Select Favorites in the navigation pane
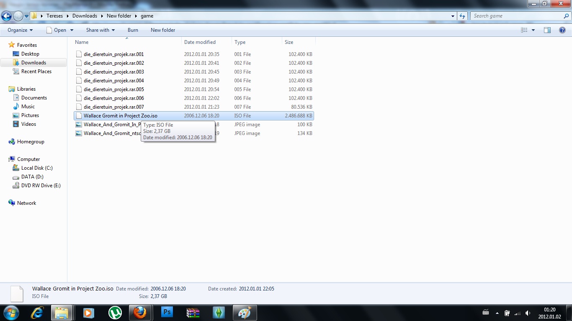The width and height of the screenshot is (572, 321). 27,45
